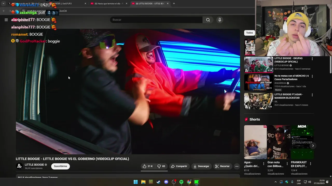This screenshot has width=332, height=186.
Task: Open Steam from the taskbar
Action: point(158,182)
